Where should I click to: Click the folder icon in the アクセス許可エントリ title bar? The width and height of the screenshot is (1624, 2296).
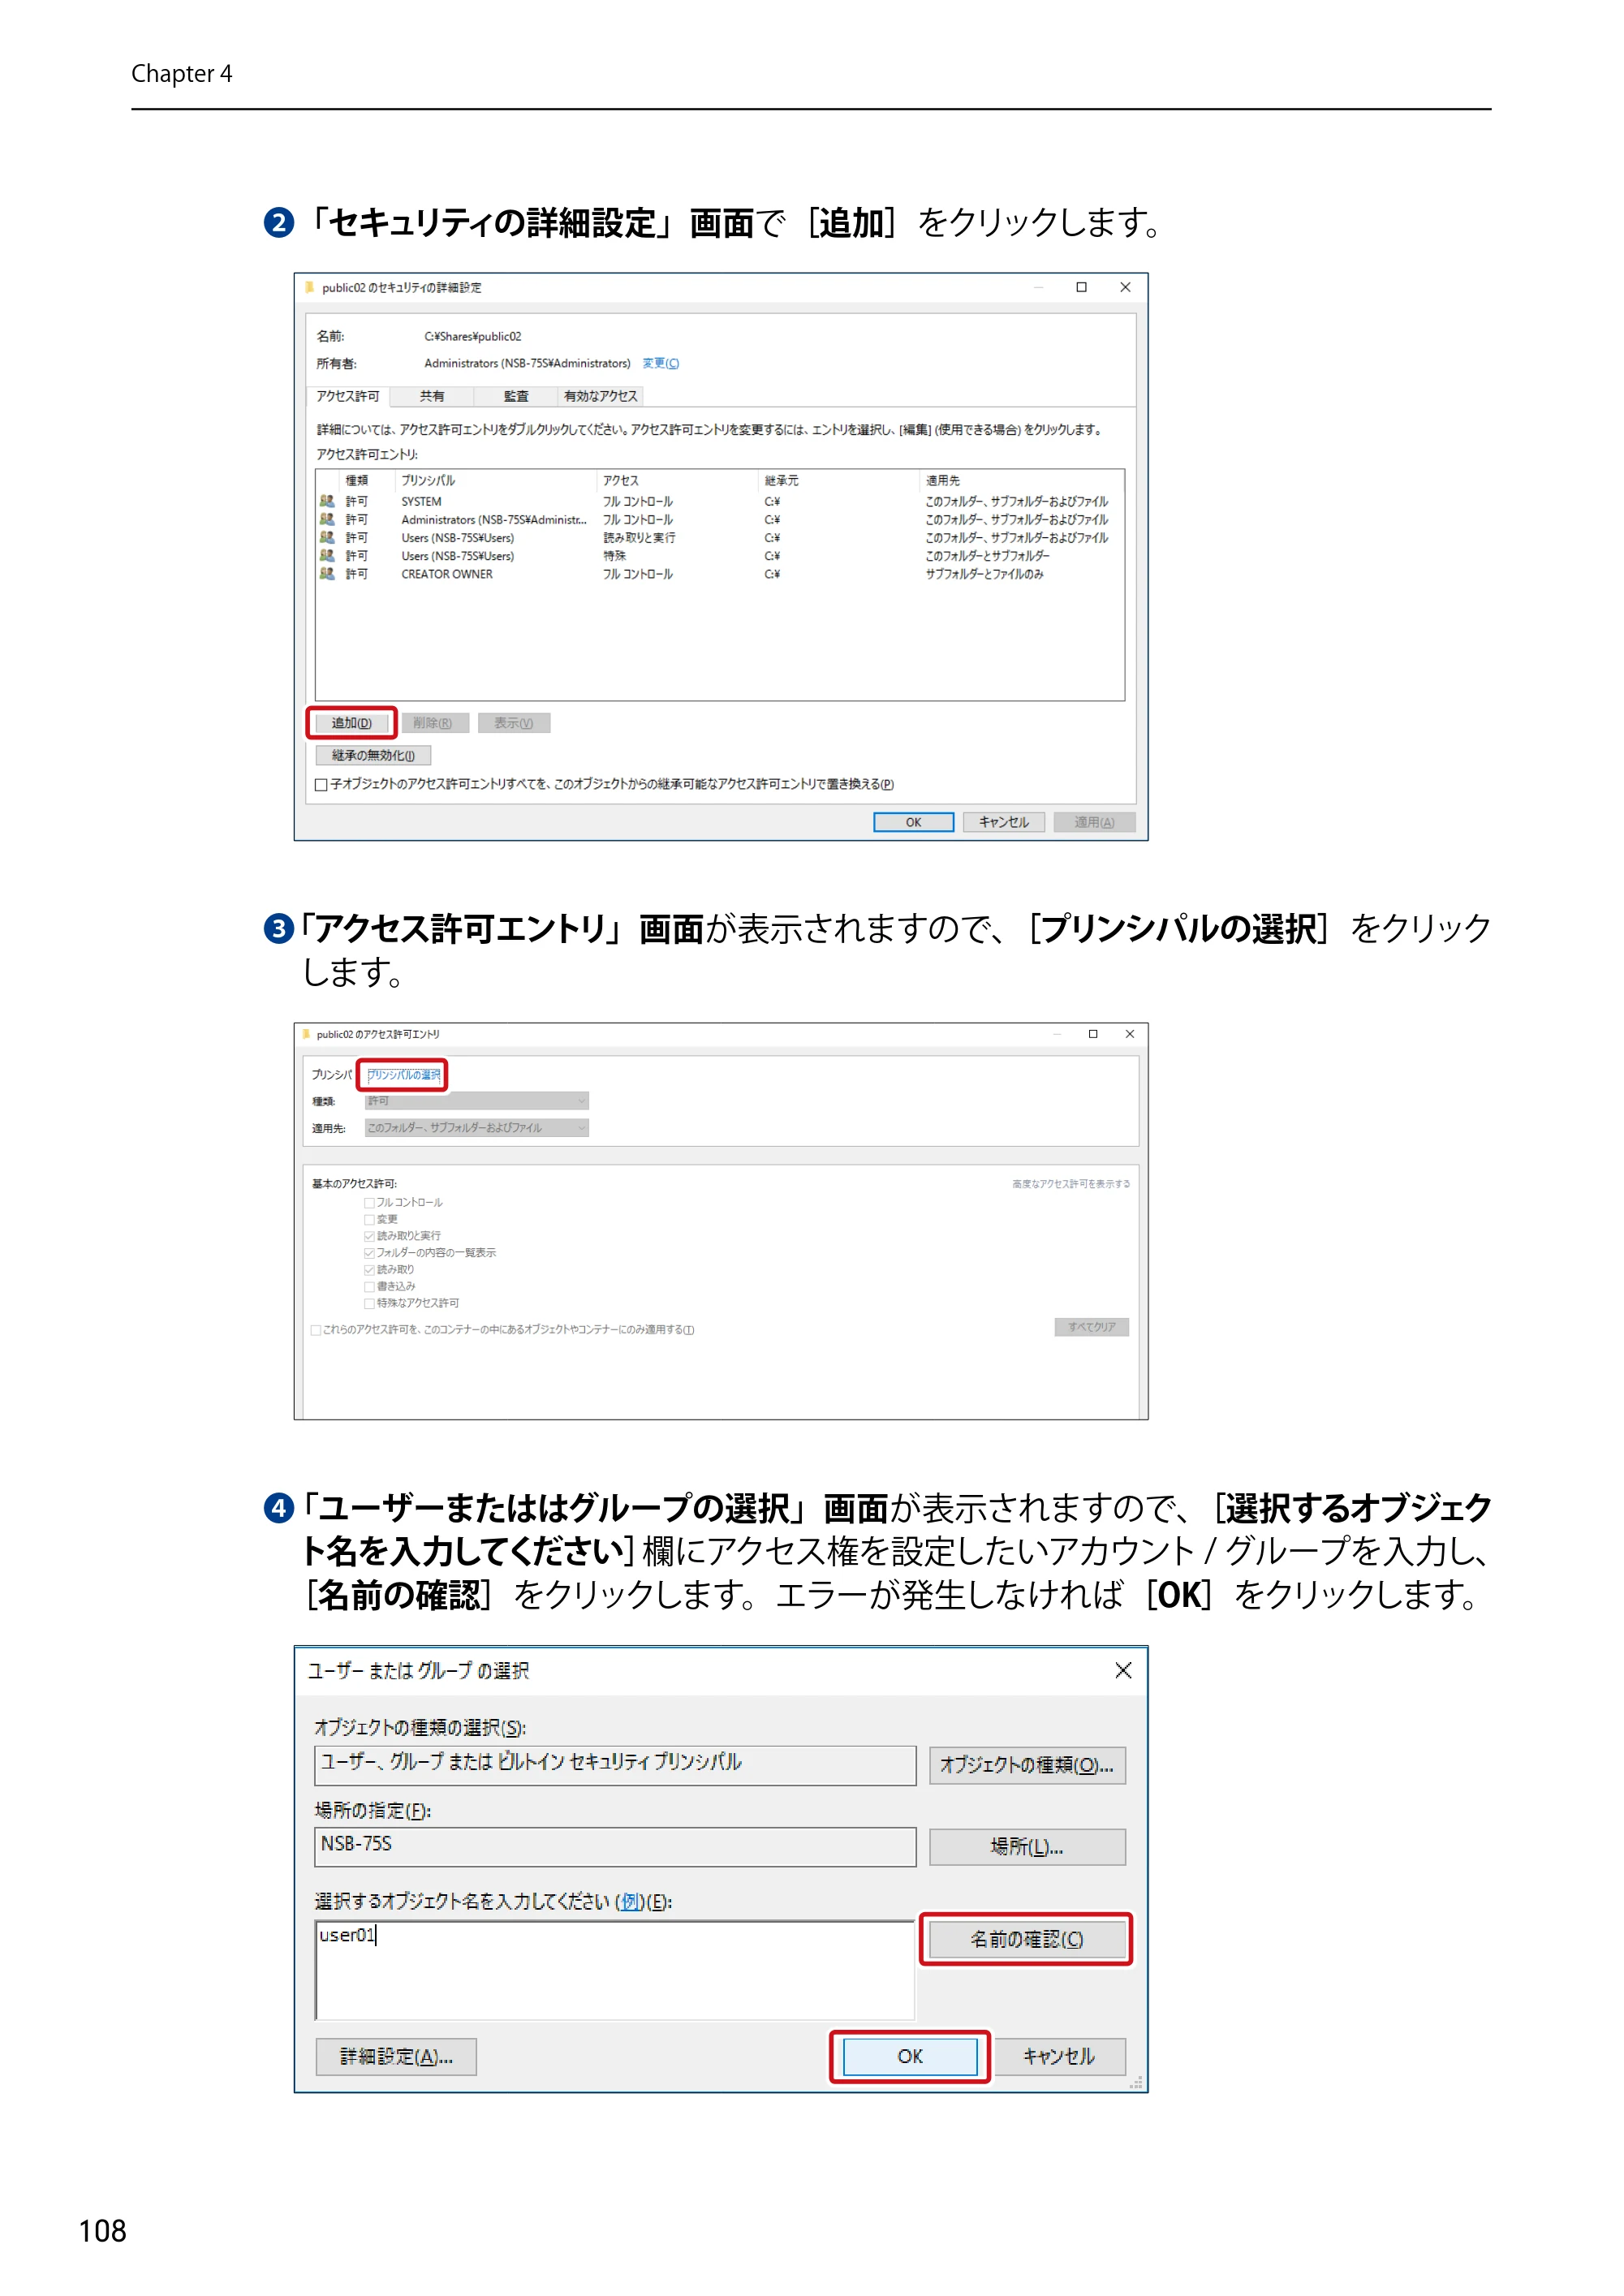click(x=307, y=1034)
